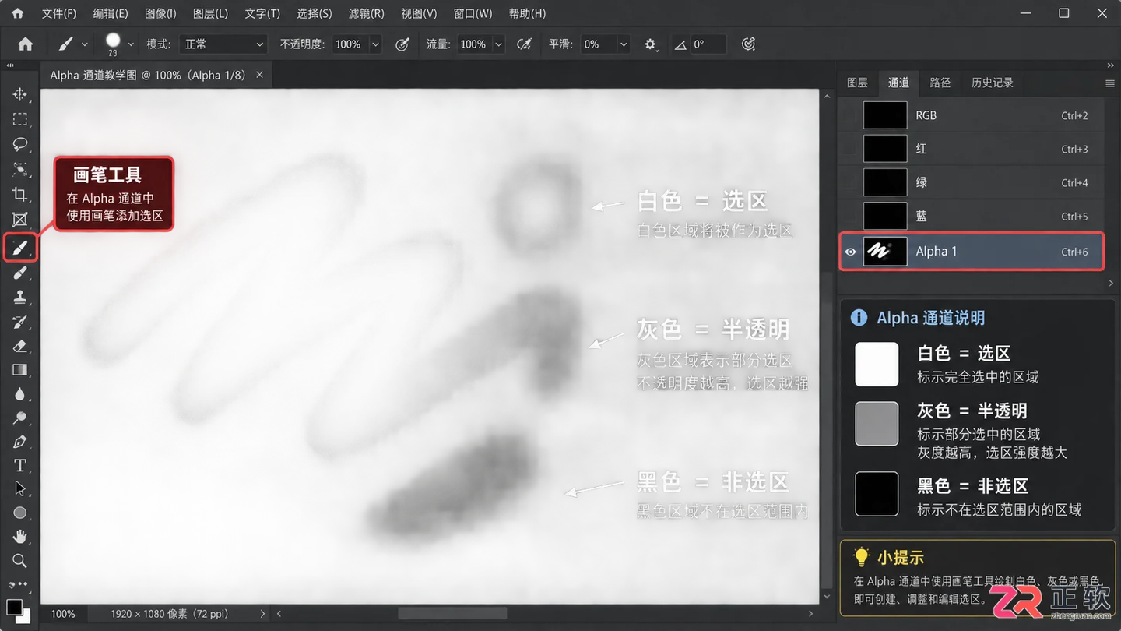This screenshot has width=1121, height=631.
Task: Select the Gradient tool
Action: (19, 370)
